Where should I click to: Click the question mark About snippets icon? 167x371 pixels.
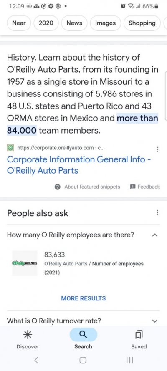[x=58, y=187]
